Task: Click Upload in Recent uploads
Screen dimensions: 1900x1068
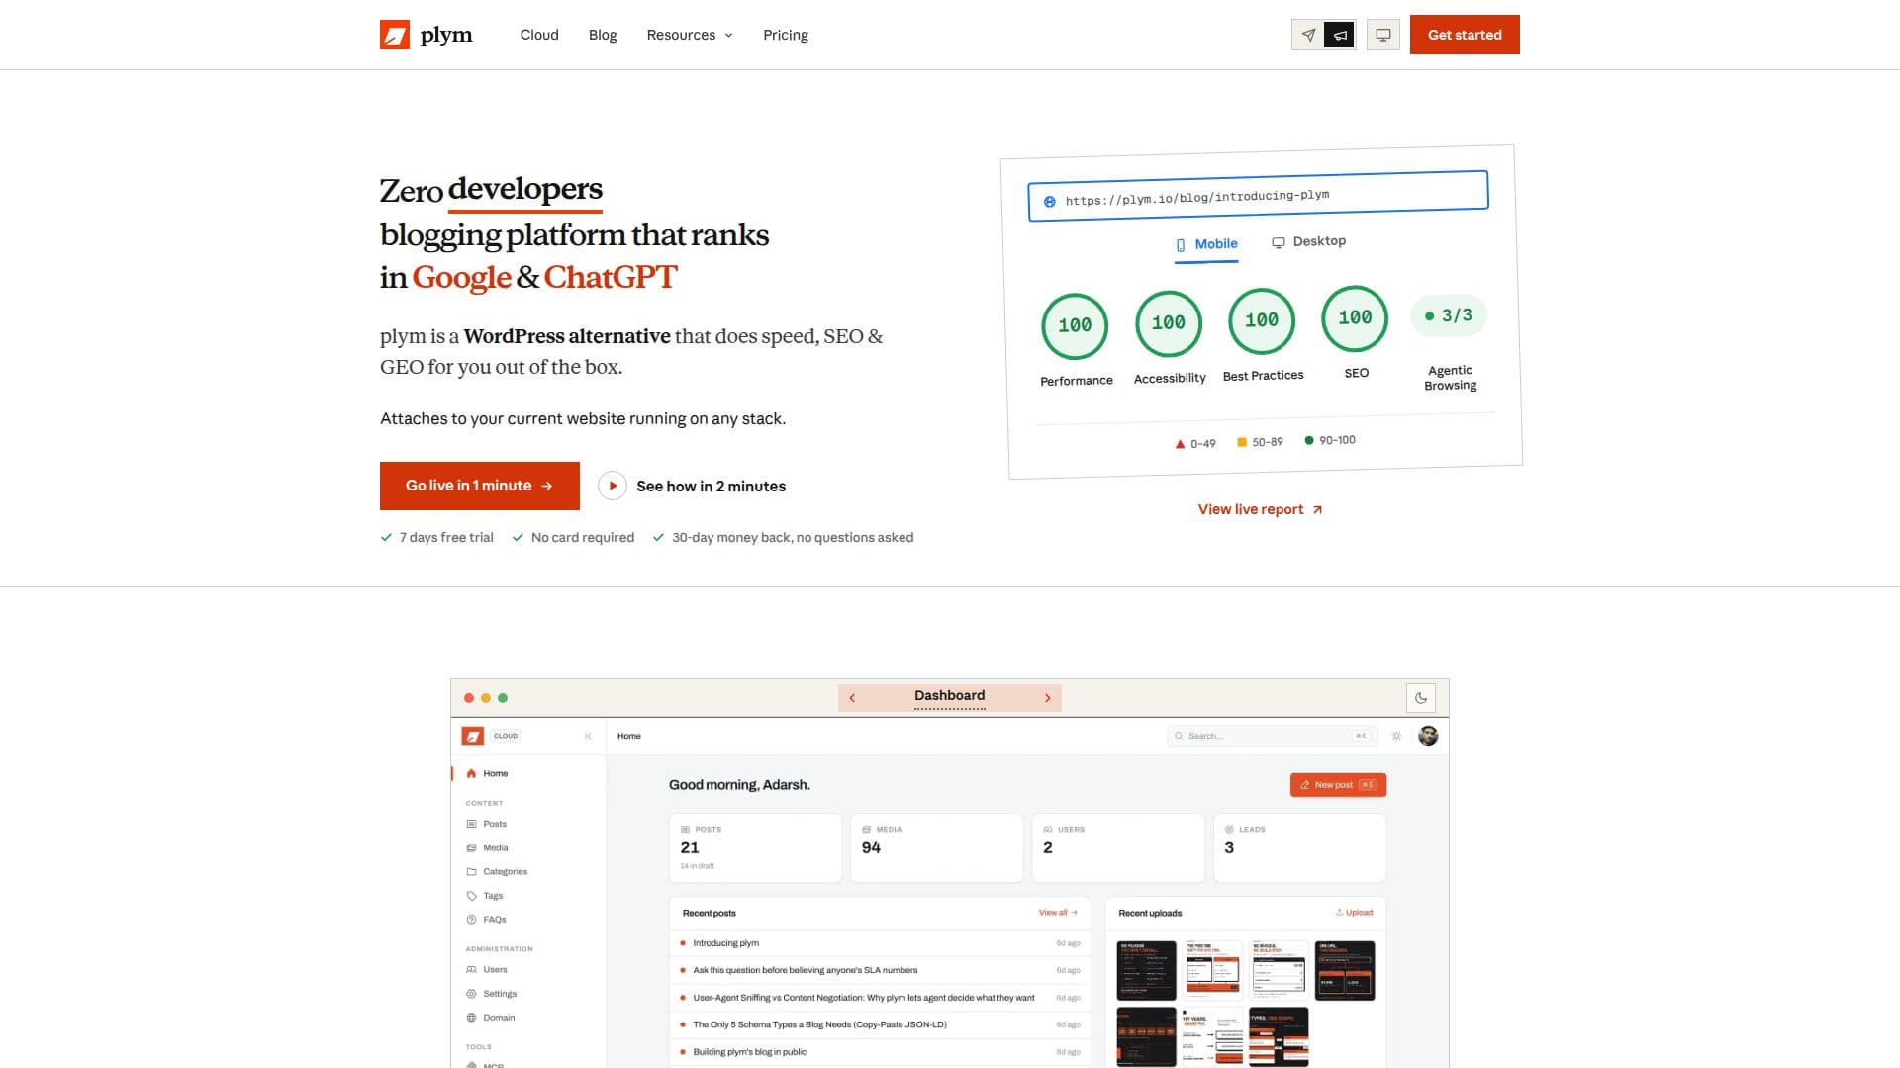Action: [x=1354, y=913]
